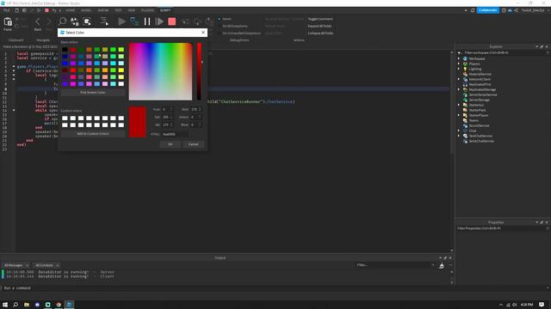Expand the Lighting tree node
This screenshot has width=551, height=309.
(459, 69)
